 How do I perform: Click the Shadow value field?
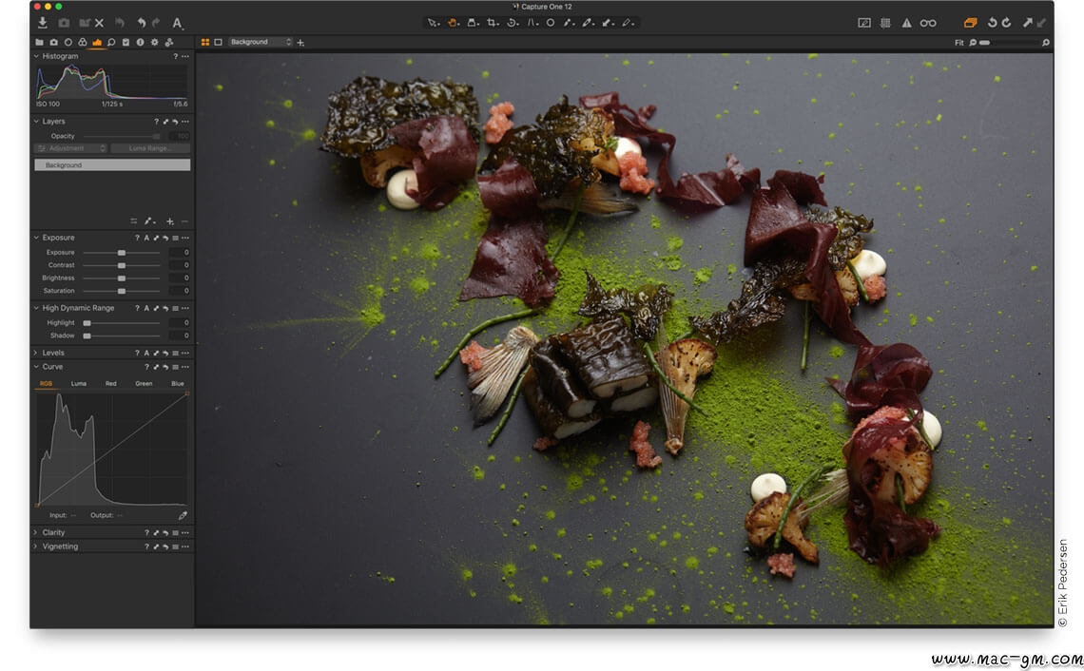pos(180,335)
